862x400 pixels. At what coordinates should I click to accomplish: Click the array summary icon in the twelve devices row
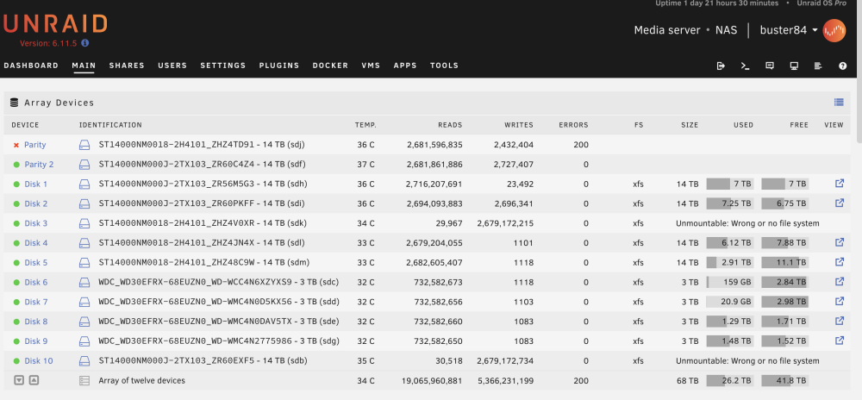coord(84,381)
